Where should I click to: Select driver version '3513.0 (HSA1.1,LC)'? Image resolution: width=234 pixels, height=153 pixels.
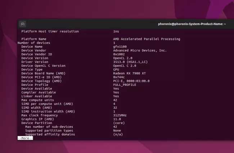click(x=130, y=62)
